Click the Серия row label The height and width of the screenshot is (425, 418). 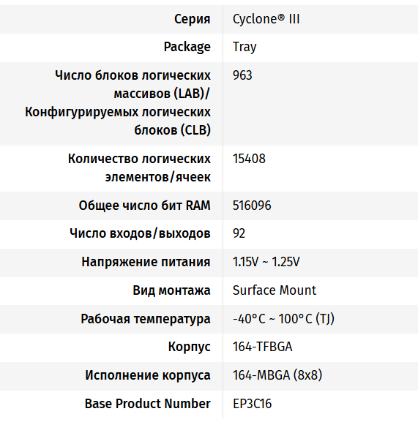pyautogui.click(x=192, y=19)
